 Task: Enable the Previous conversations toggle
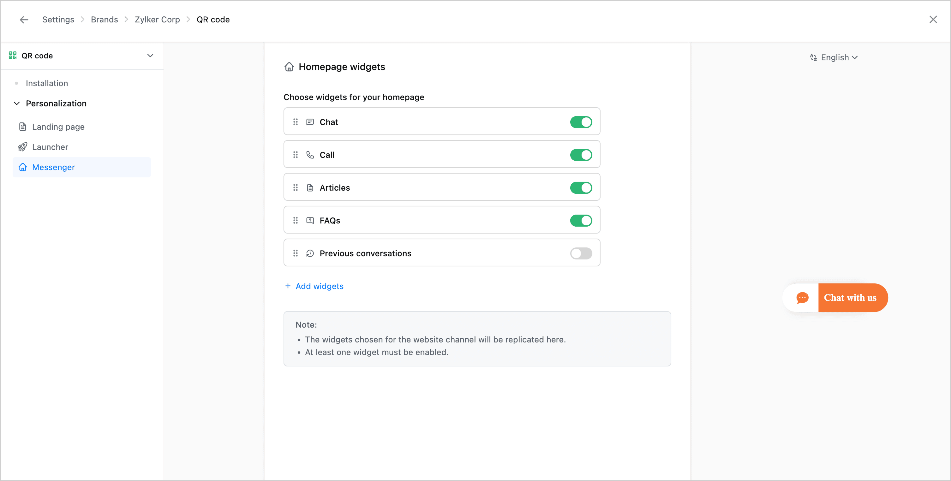coord(581,253)
